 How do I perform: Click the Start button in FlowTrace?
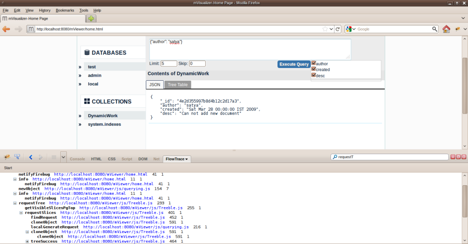(8, 168)
